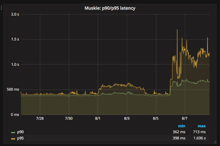The width and height of the screenshot is (220, 146).
Task: Sort legend by max column header
Action: pos(202,126)
